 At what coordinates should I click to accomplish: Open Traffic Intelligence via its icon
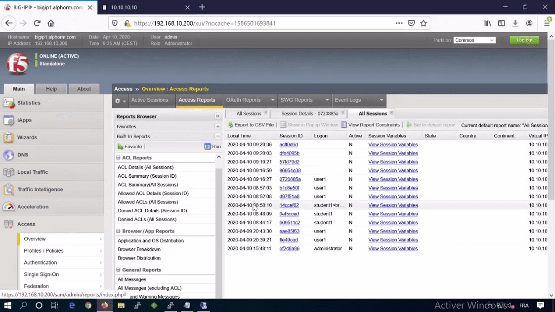(8, 189)
